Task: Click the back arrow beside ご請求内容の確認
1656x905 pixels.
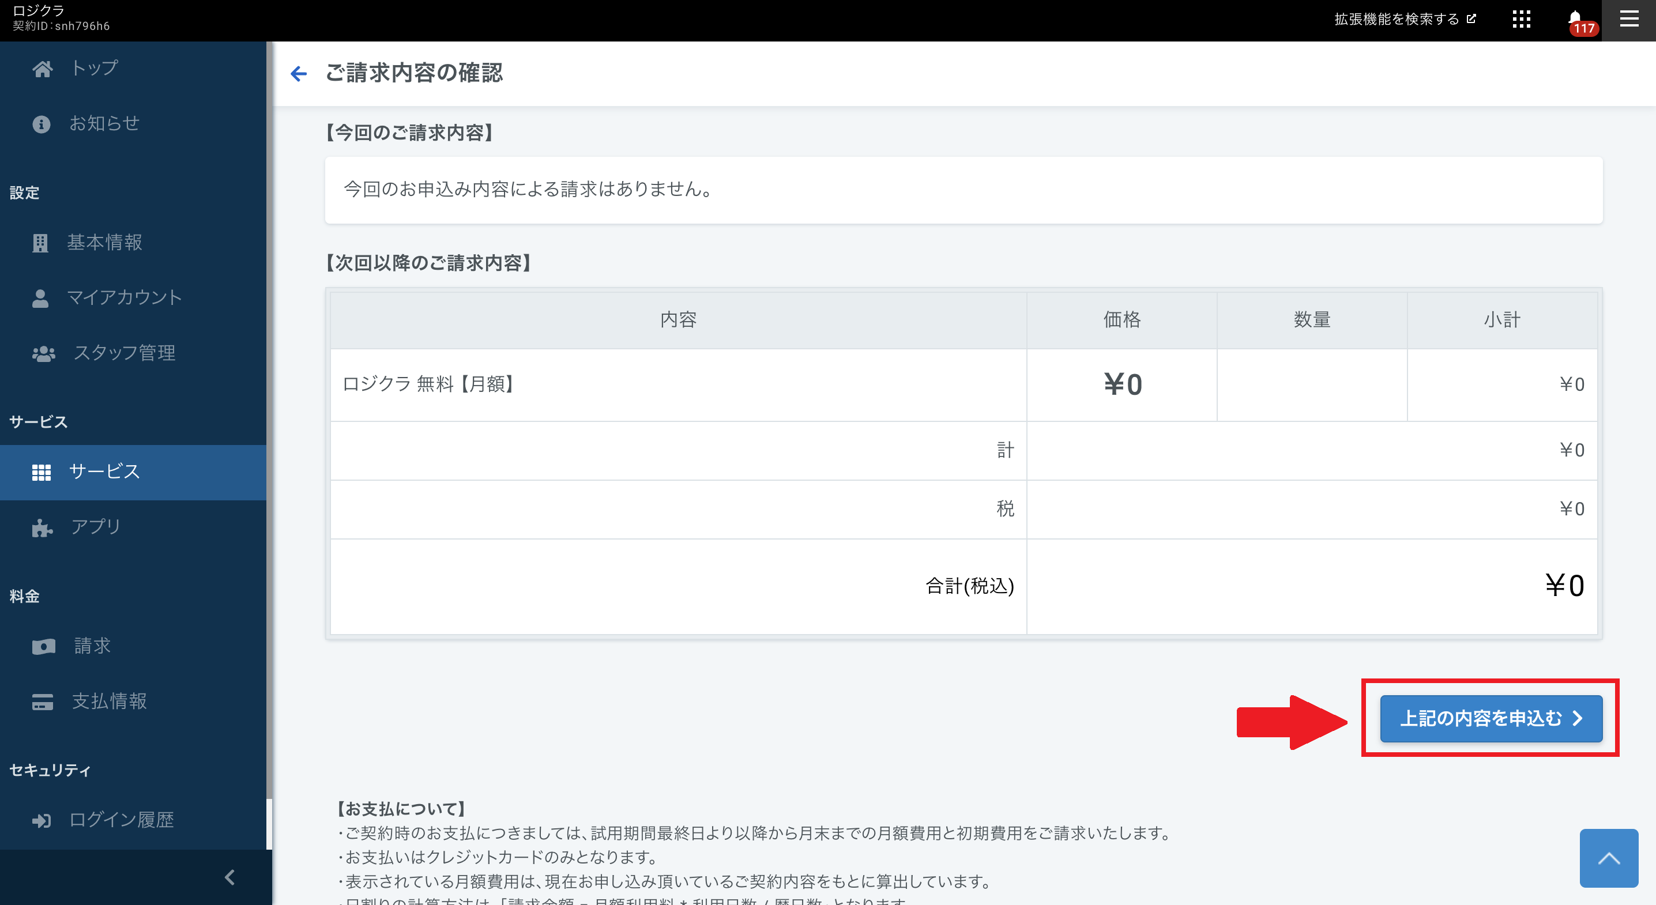Action: [298, 73]
